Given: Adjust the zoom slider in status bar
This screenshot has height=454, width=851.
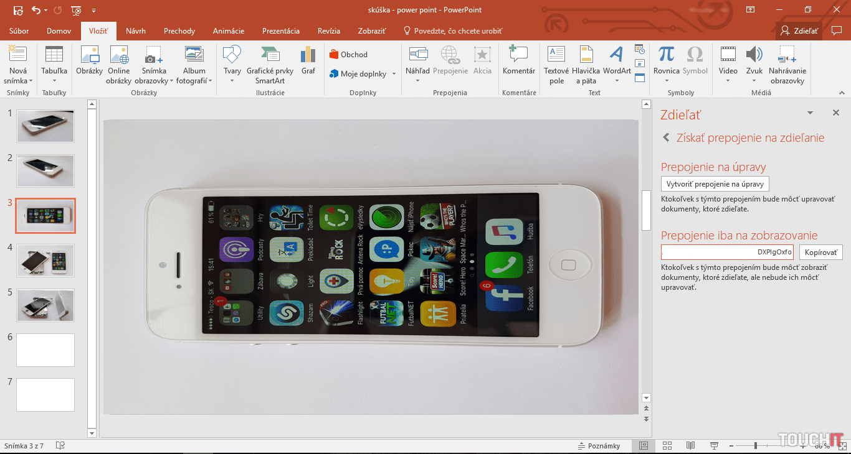Looking at the screenshot, I should point(755,446).
